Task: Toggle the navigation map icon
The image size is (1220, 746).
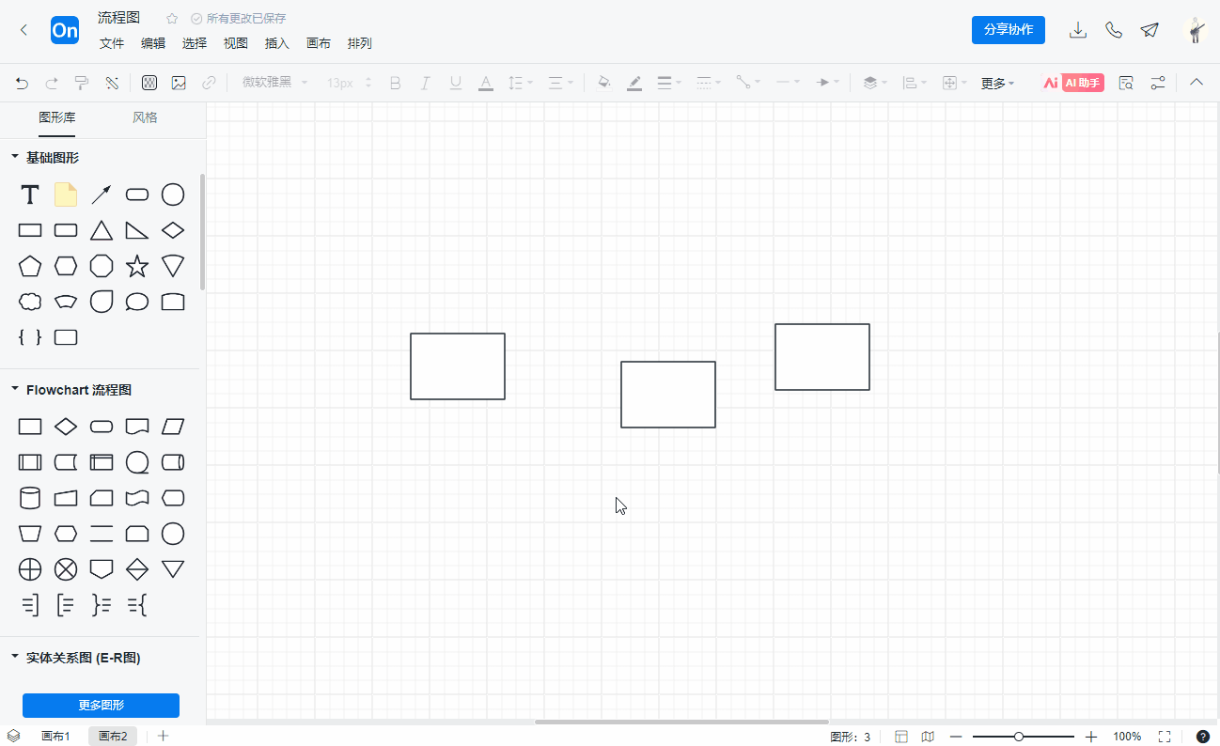Action: [x=928, y=737]
